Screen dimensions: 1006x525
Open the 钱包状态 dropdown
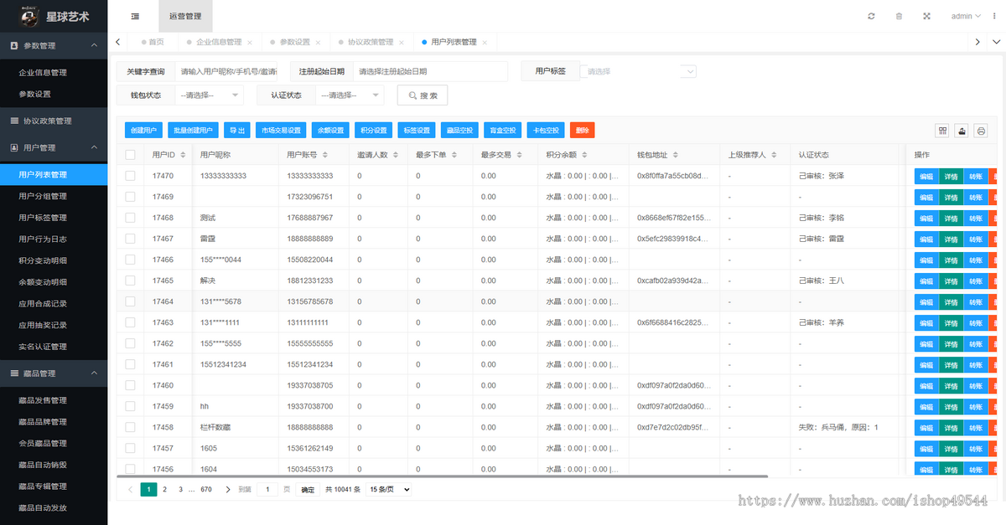[x=210, y=95]
